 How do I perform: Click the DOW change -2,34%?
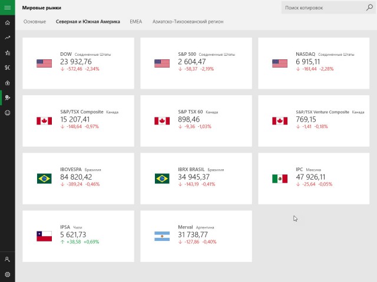point(92,69)
